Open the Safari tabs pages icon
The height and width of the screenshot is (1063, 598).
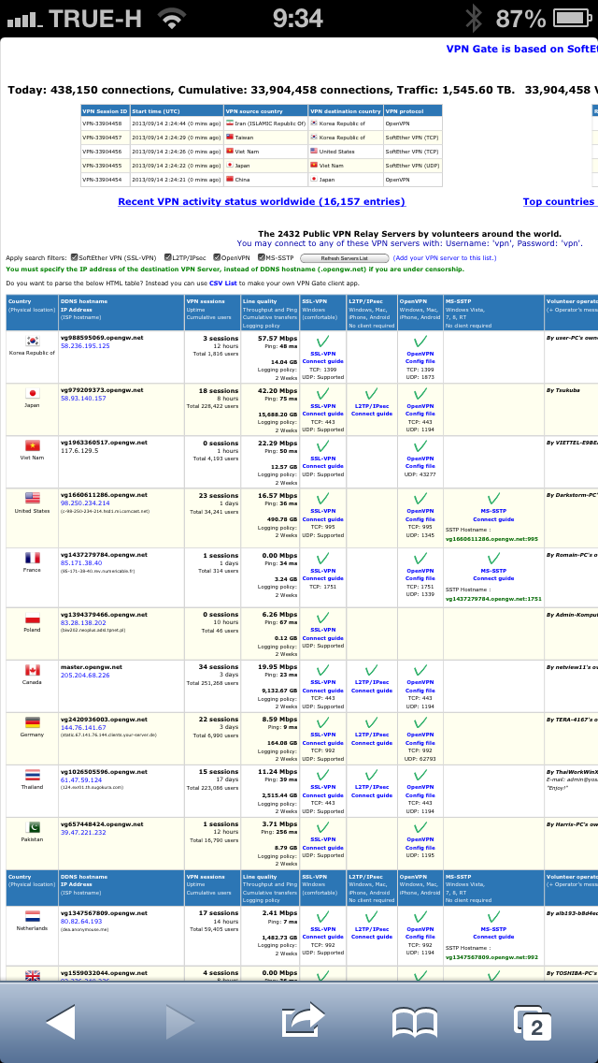pos(533,1023)
